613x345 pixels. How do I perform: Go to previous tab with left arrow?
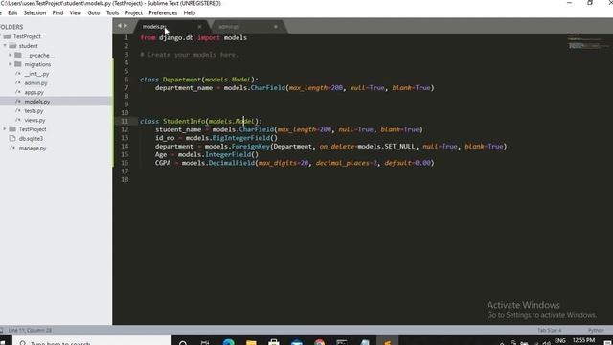point(120,26)
